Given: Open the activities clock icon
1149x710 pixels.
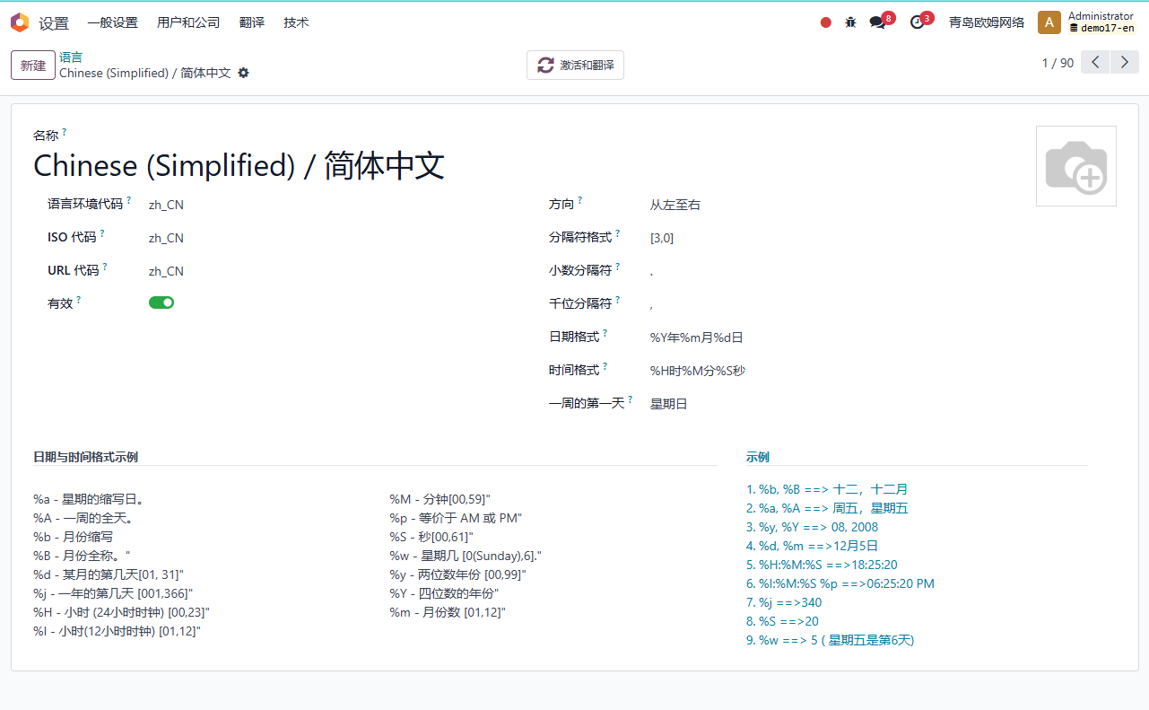Looking at the screenshot, I should (917, 22).
